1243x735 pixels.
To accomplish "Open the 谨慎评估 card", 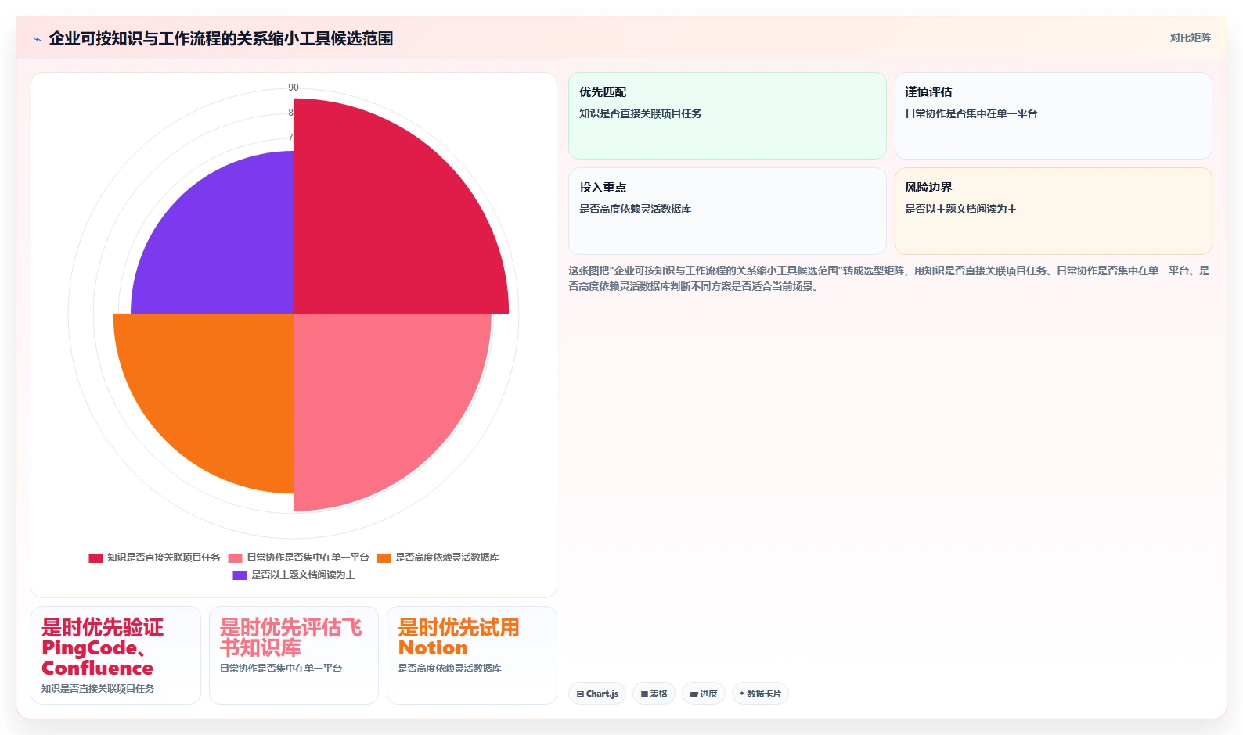I will pyautogui.click(x=1053, y=116).
